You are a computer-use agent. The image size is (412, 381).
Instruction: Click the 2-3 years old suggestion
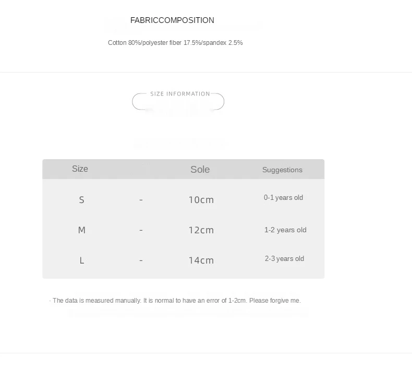pos(284,258)
